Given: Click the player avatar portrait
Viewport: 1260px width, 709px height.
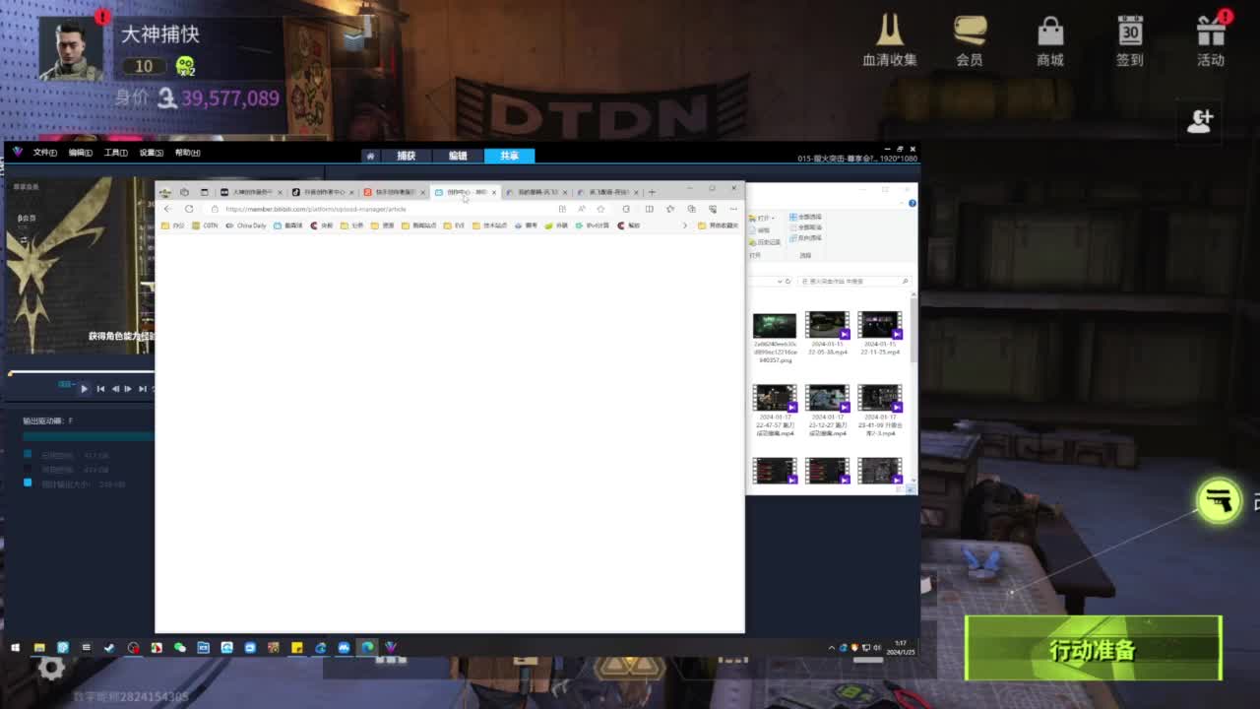Looking at the screenshot, I should pos(71,48).
